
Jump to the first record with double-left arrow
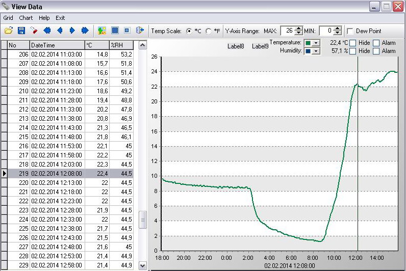(x=47, y=31)
